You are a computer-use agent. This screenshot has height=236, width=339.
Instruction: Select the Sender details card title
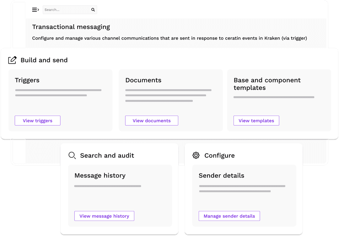tap(221, 175)
